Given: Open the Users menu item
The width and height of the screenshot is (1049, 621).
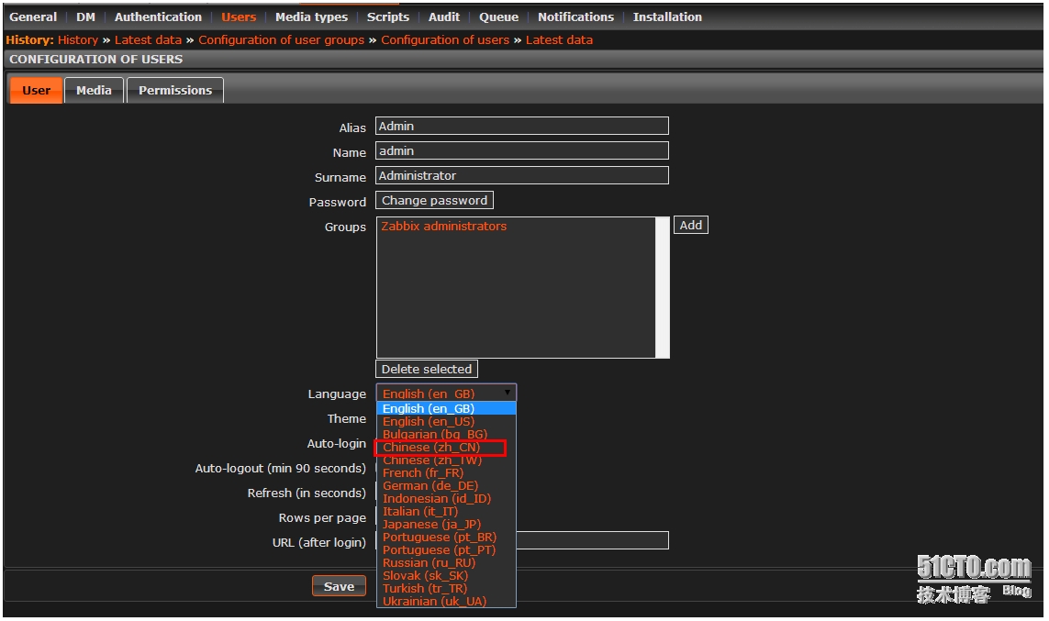Looking at the screenshot, I should click(x=239, y=17).
